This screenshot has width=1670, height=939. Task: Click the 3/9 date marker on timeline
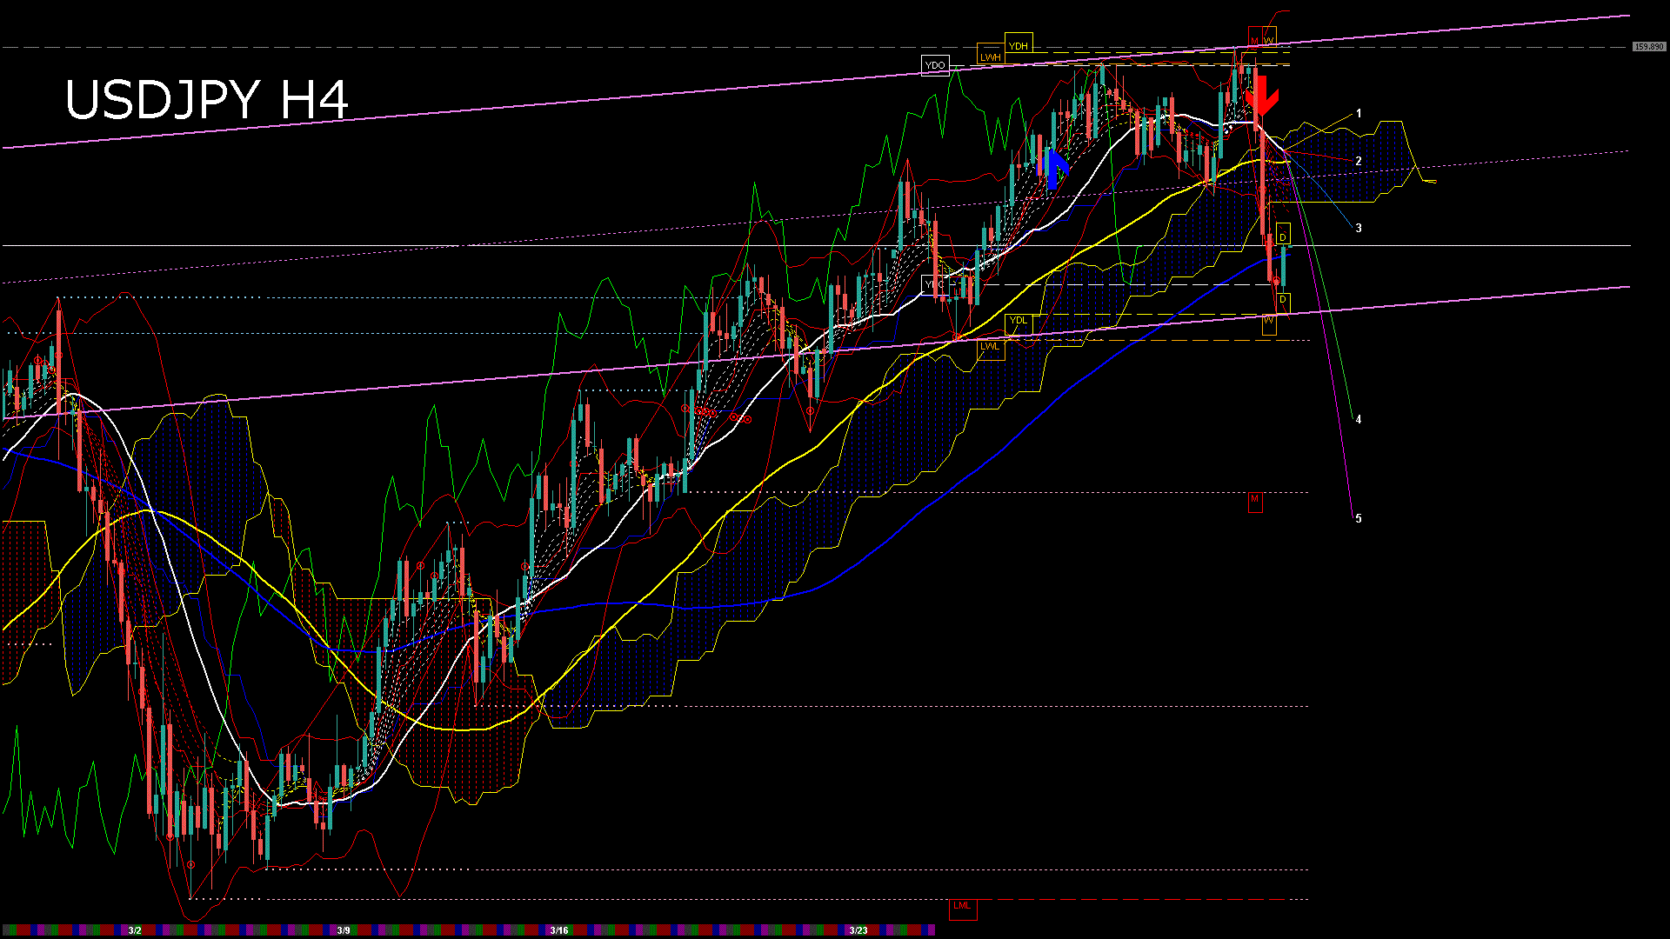tap(344, 930)
